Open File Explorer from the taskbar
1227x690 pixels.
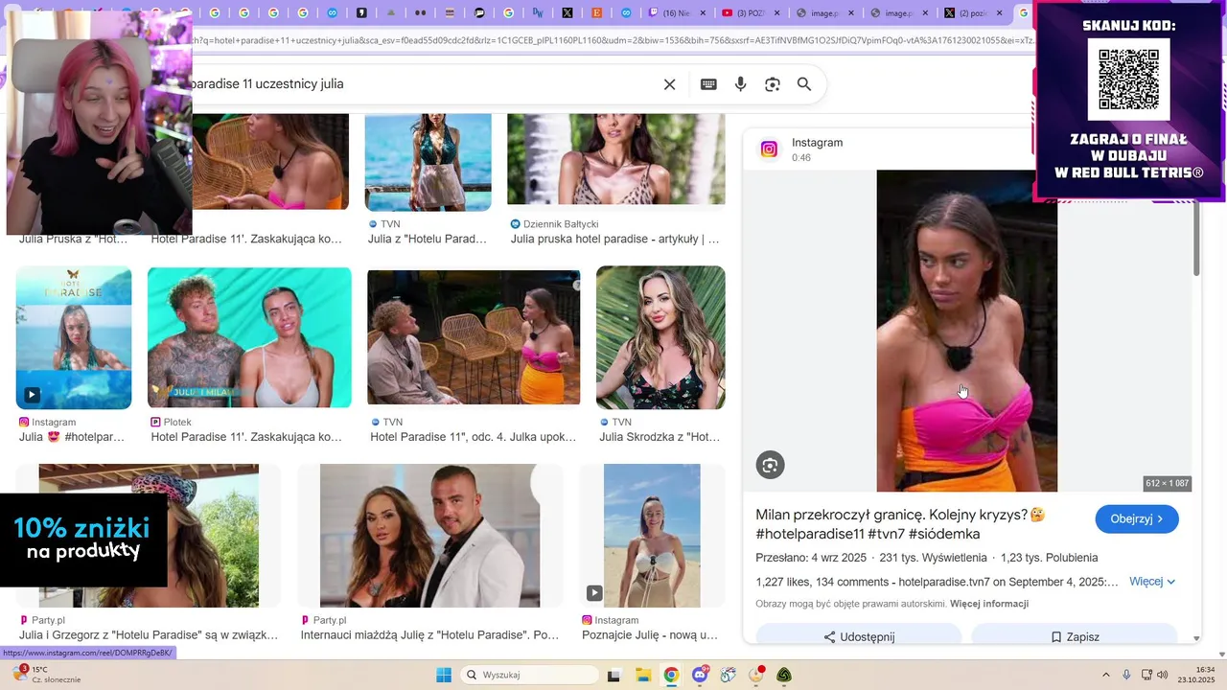pyautogui.click(x=642, y=675)
